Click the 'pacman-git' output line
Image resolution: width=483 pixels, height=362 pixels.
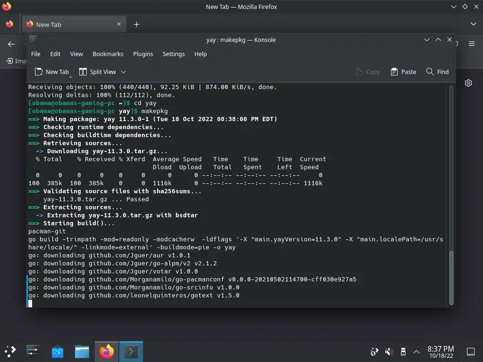(47, 231)
